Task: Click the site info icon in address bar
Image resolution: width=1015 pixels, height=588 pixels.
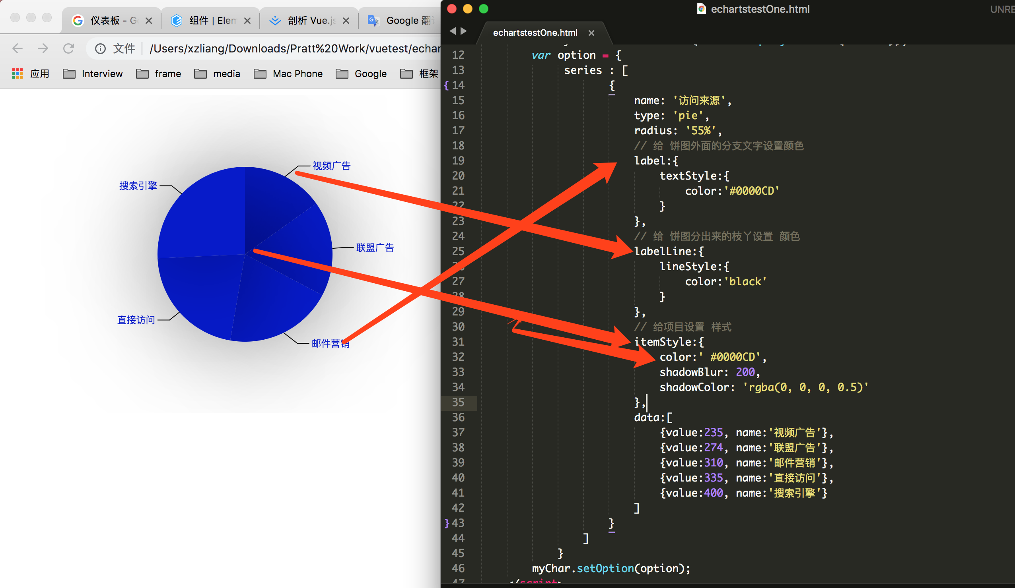Action: pyautogui.click(x=100, y=49)
